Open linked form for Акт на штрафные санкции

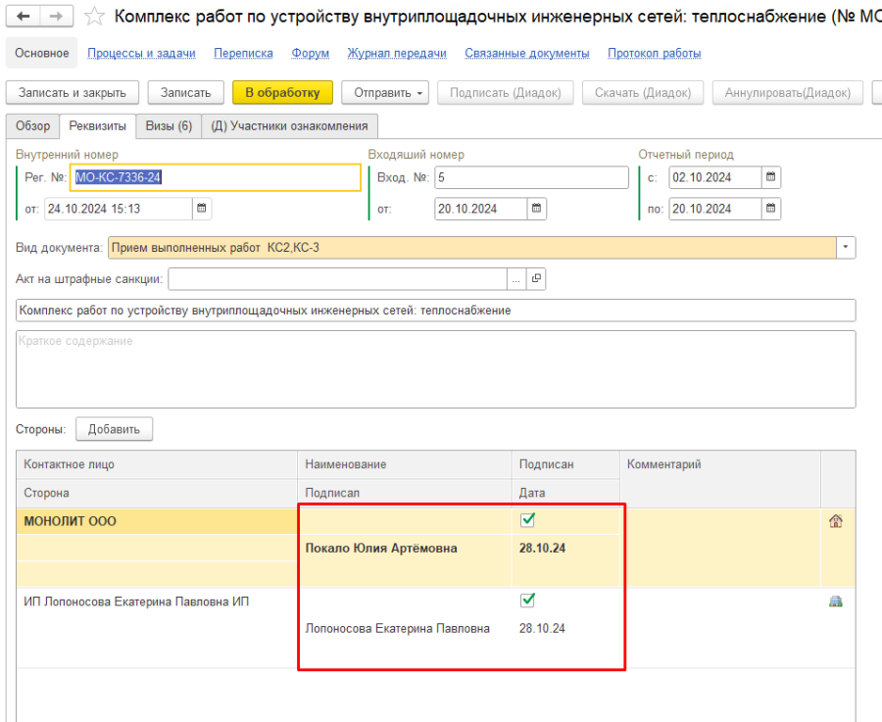(536, 279)
